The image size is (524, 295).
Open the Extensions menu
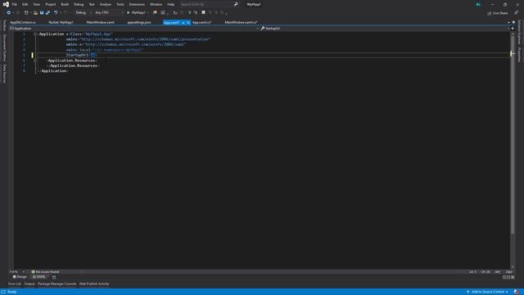pyautogui.click(x=137, y=4)
